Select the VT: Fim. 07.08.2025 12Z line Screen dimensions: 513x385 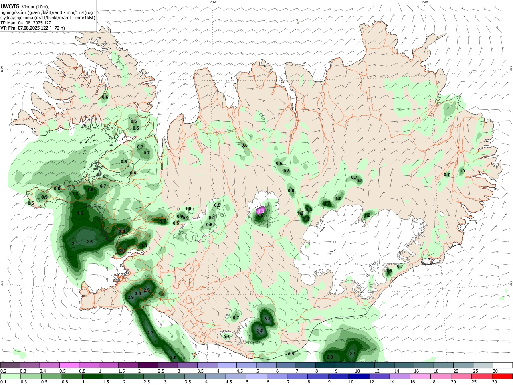[x=32, y=28]
